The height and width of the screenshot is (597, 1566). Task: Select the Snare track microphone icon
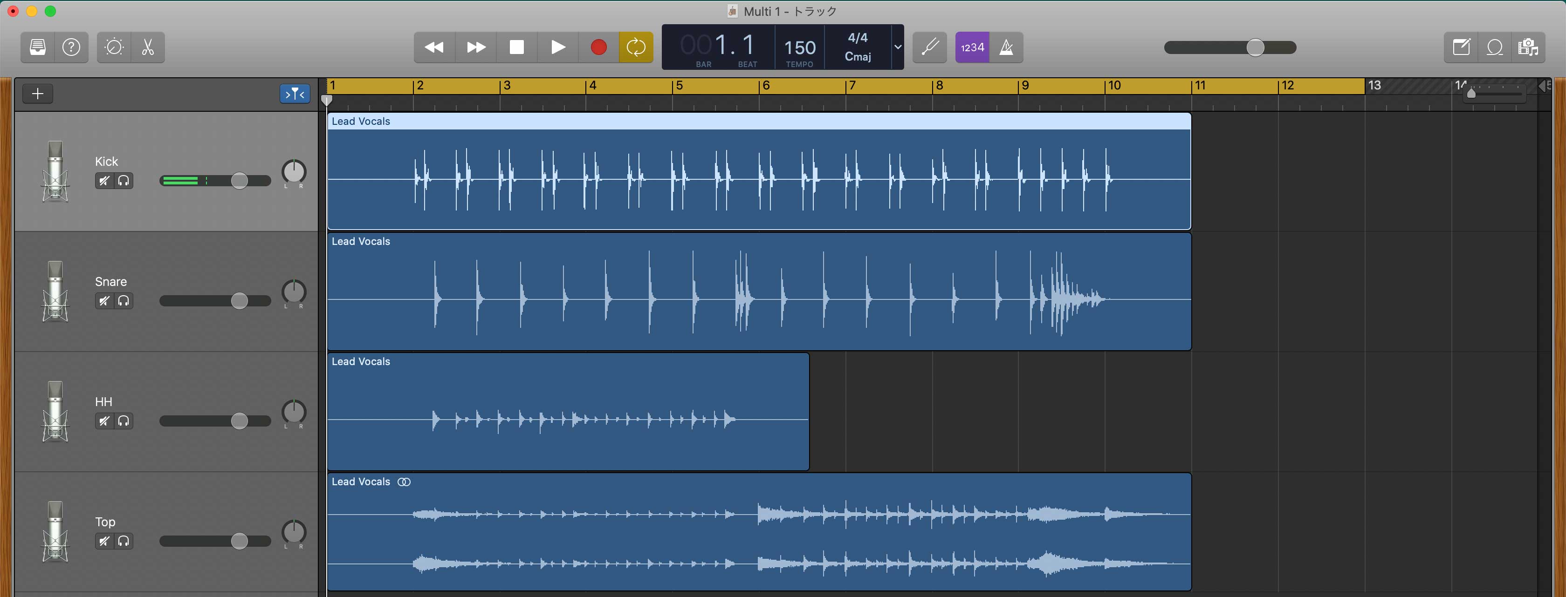coord(55,292)
